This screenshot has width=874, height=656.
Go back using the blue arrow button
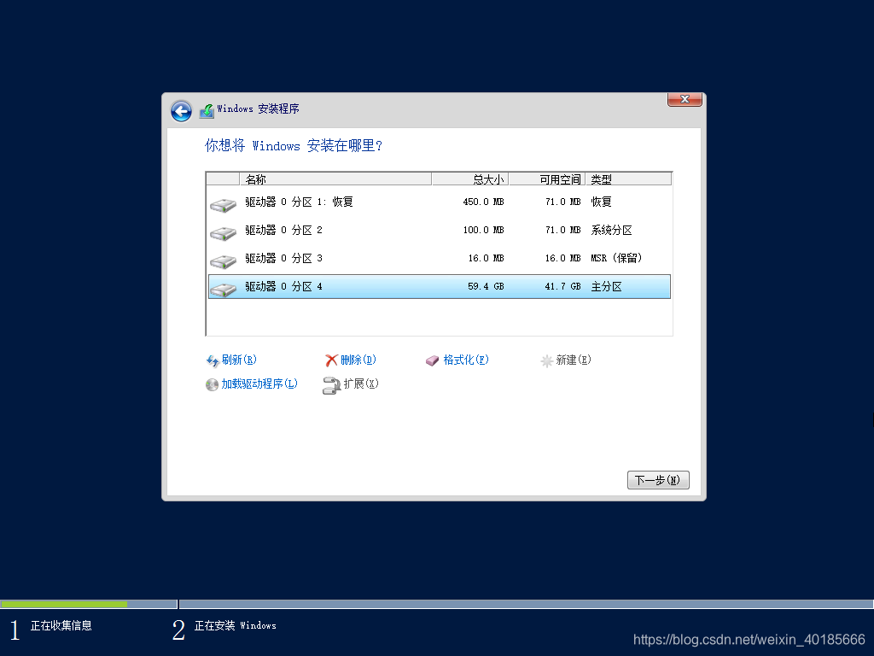click(181, 111)
